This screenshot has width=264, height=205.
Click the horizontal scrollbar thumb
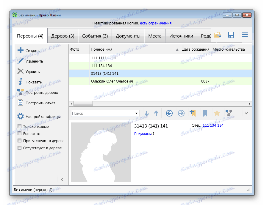click(x=83, y=104)
